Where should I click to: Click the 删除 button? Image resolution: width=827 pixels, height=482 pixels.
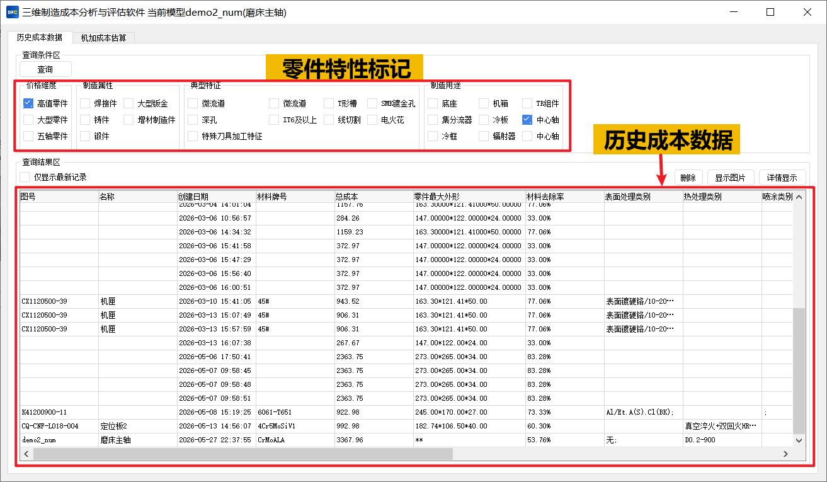pyautogui.click(x=688, y=178)
